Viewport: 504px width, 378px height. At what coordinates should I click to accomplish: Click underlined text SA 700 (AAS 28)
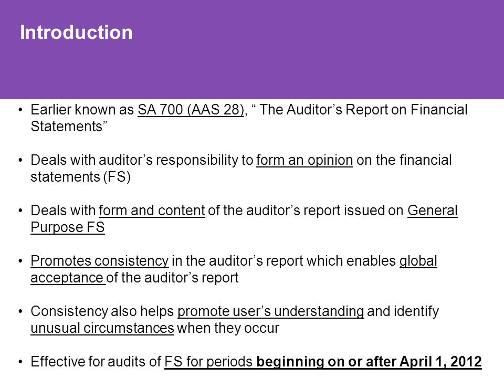tap(191, 110)
